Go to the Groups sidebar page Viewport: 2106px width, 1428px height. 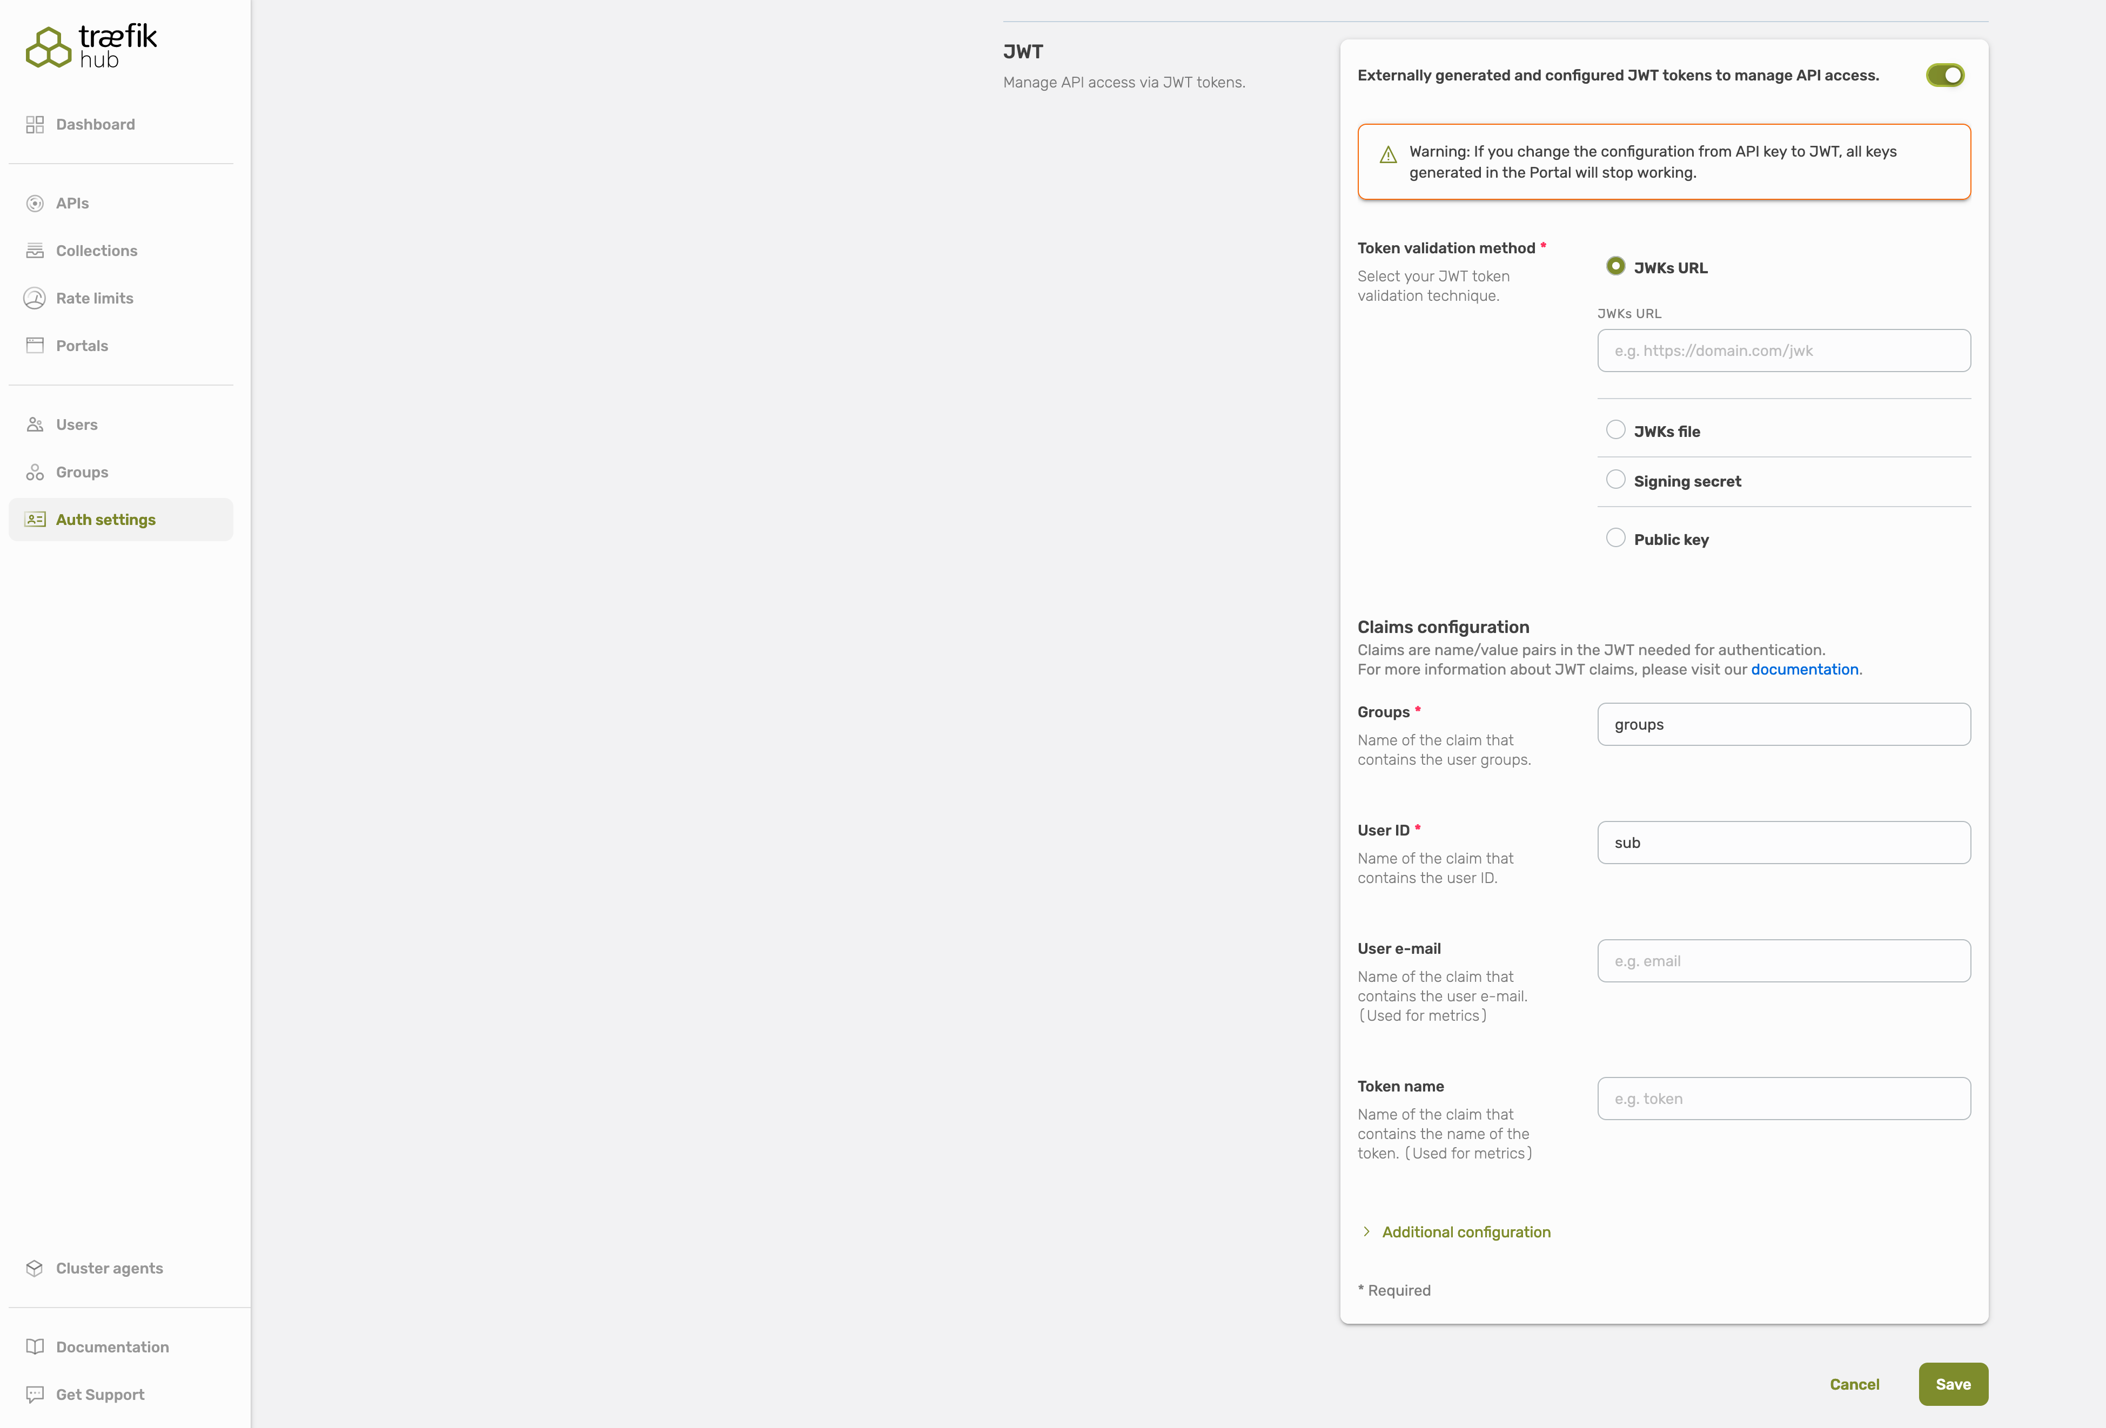[82, 472]
